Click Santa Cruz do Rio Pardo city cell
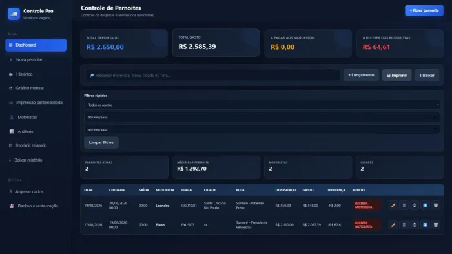 point(215,206)
